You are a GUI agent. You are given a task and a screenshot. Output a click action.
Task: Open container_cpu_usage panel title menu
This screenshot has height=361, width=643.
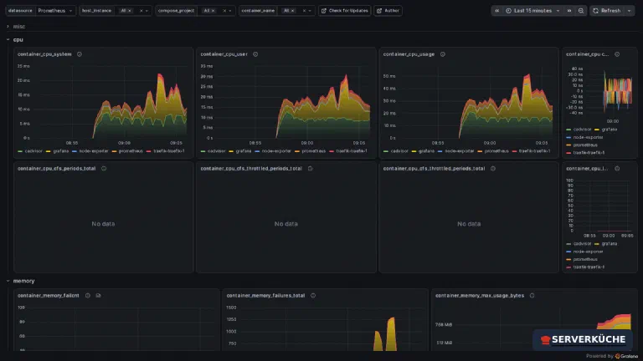pos(409,54)
